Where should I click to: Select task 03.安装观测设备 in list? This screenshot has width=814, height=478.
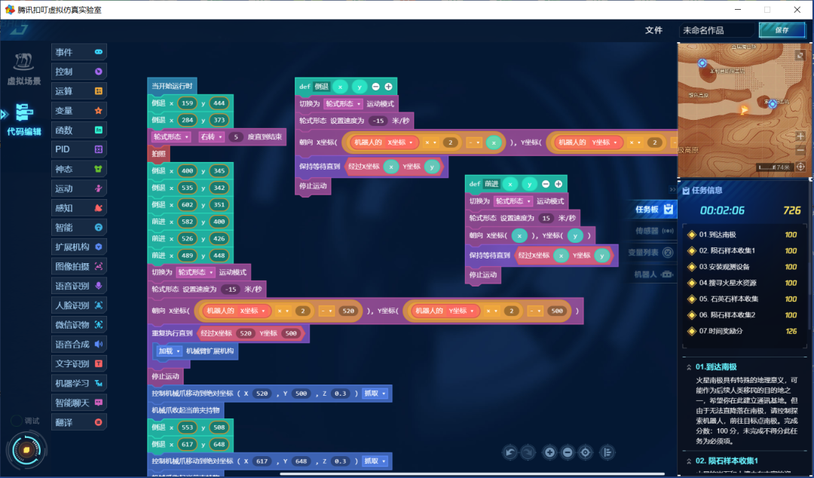coord(743,267)
